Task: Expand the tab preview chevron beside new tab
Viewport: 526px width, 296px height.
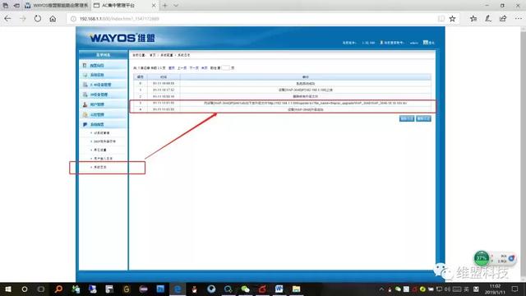Action: [x=176, y=6]
